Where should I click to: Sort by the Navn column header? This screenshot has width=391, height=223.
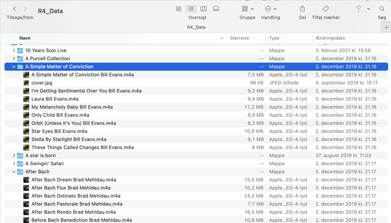(25, 38)
